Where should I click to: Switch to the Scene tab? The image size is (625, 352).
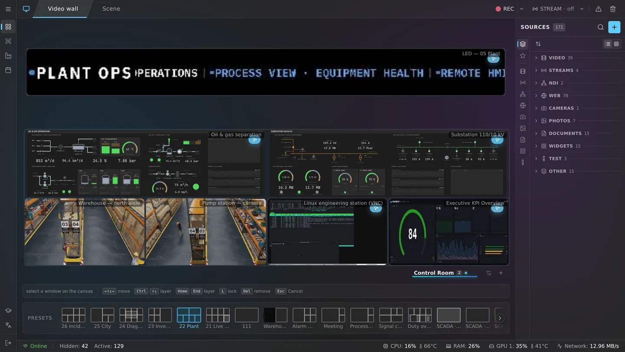pyautogui.click(x=112, y=9)
